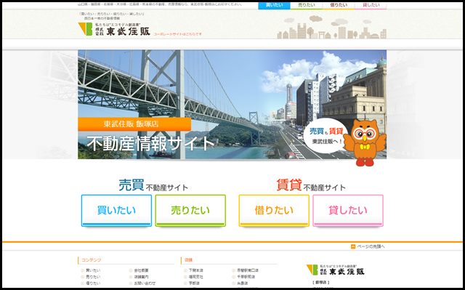465x290 pixels.
Task: Click the large yellow 借りたい button
Action: [274, 211]
